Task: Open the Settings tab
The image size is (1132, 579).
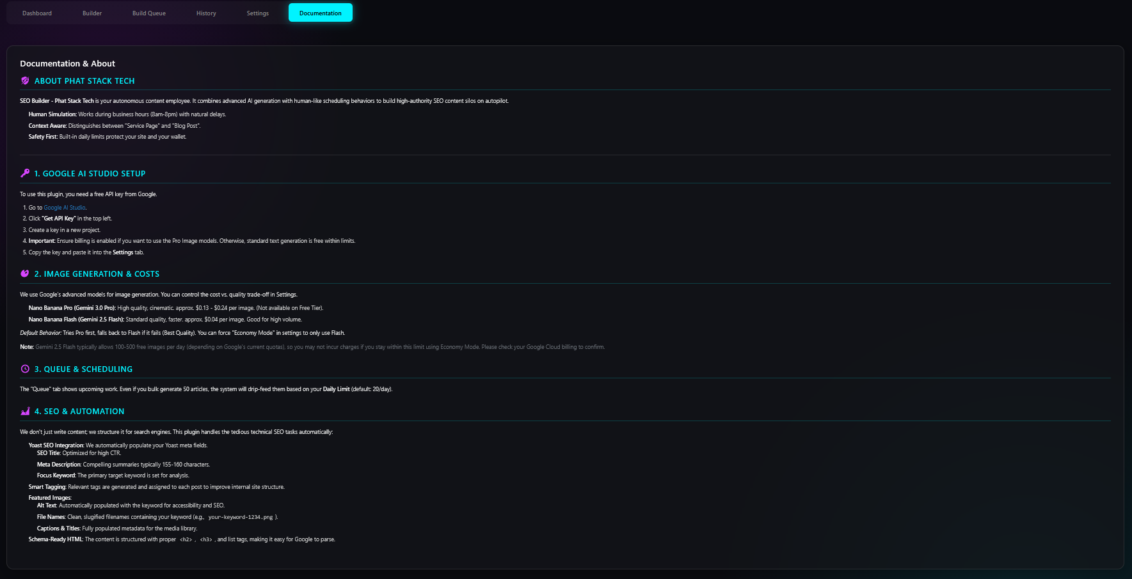Action: [x=258, y=13]
